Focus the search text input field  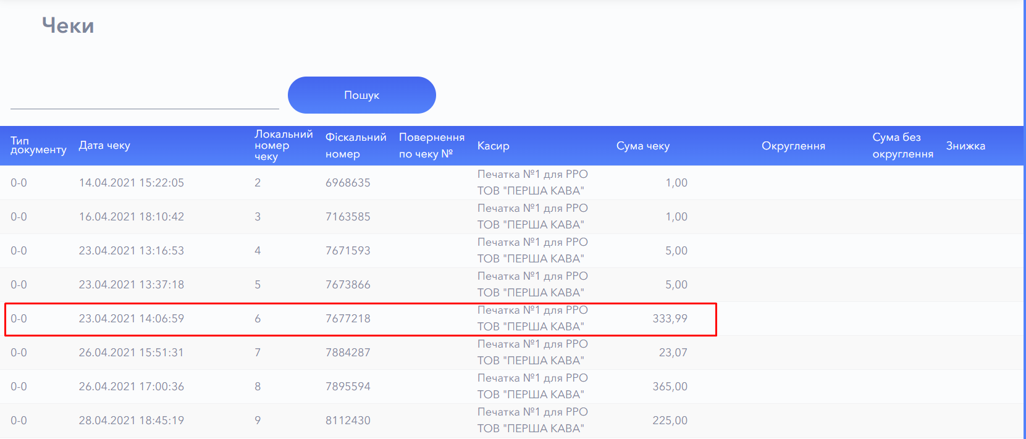145,98
